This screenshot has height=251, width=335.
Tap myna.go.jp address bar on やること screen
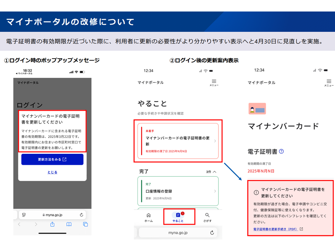178,233
